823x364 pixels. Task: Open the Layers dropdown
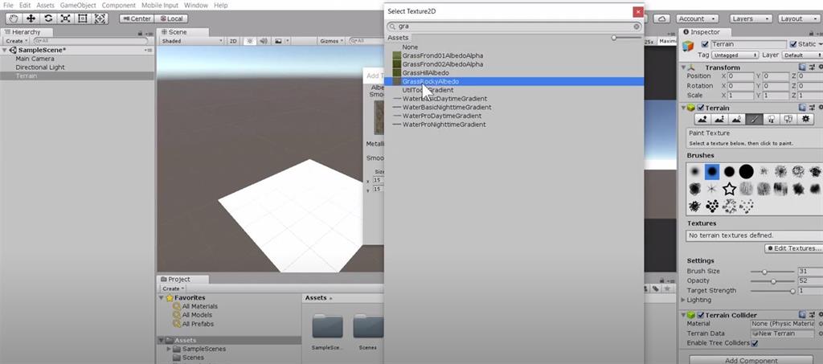click(751, 18)
